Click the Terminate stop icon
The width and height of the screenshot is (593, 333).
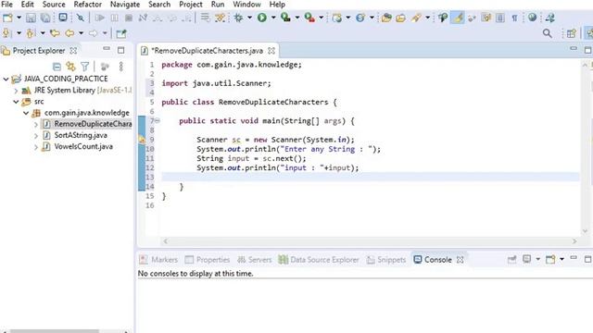[x=129, y=18]
